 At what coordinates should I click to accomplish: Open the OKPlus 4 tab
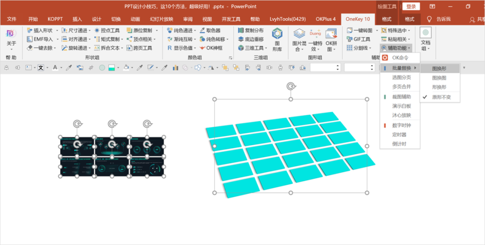pos(326,19)
